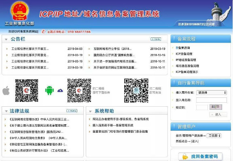
Task: Open 关于进一步加强境内域名注册 notice
Action: [x=115, y=61]
